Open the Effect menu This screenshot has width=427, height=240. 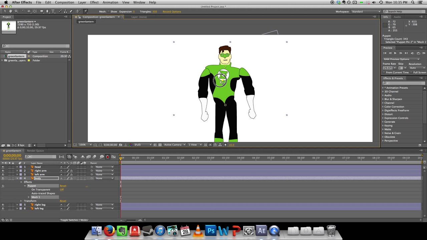pos(94,2)
